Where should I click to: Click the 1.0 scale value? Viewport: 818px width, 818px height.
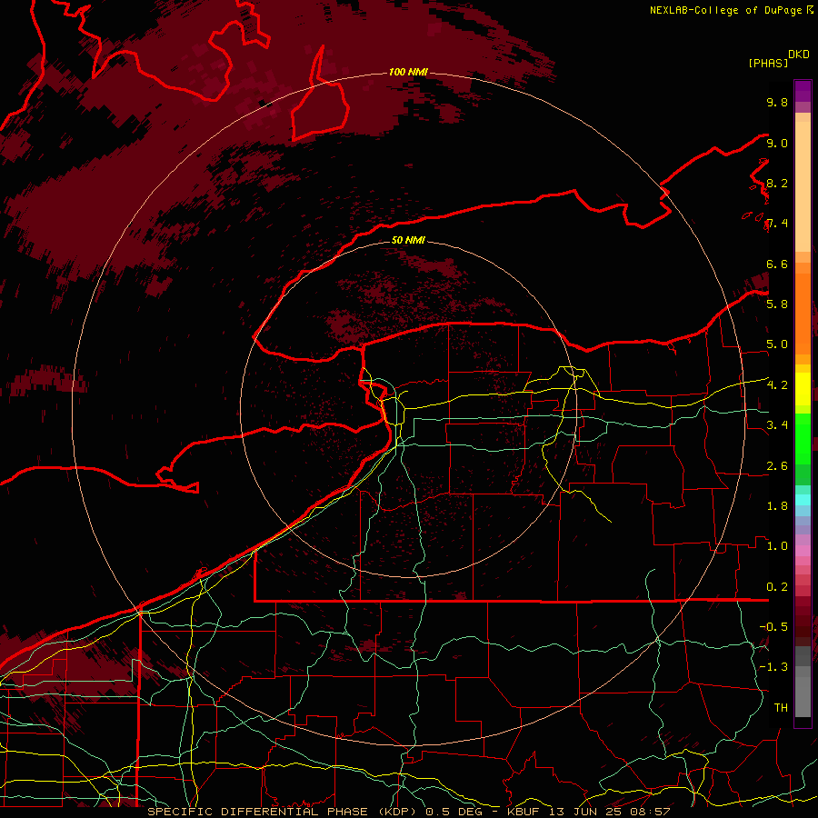pyautogui.click(x=777, y=546)
